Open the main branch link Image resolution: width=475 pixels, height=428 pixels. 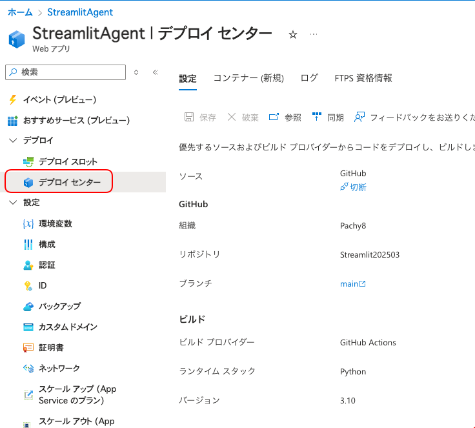pyautogui.click(x=349, y=284)
